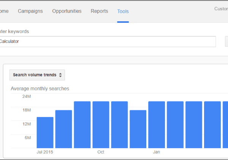
Task: Click the Jul 2015 bar in chart
Action: 45,133
